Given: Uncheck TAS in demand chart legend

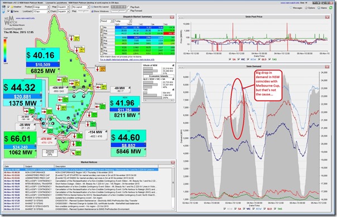Looking at the screenshot, I should [x=275, y=209].
